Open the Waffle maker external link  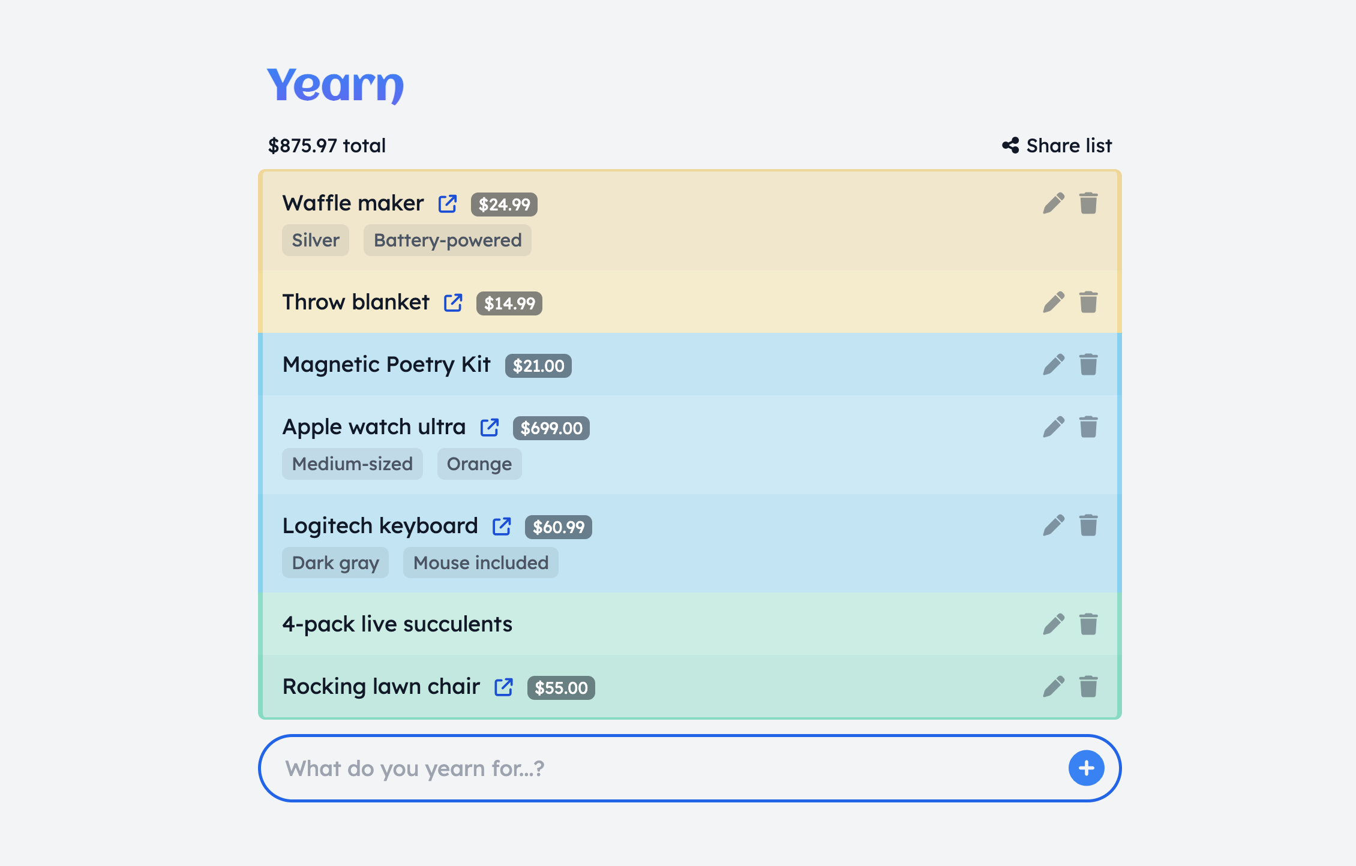(448, 204)
